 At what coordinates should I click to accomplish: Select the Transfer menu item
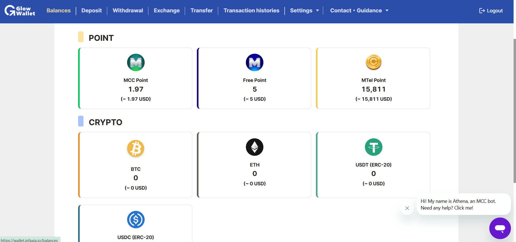click(x=201, y=11)
